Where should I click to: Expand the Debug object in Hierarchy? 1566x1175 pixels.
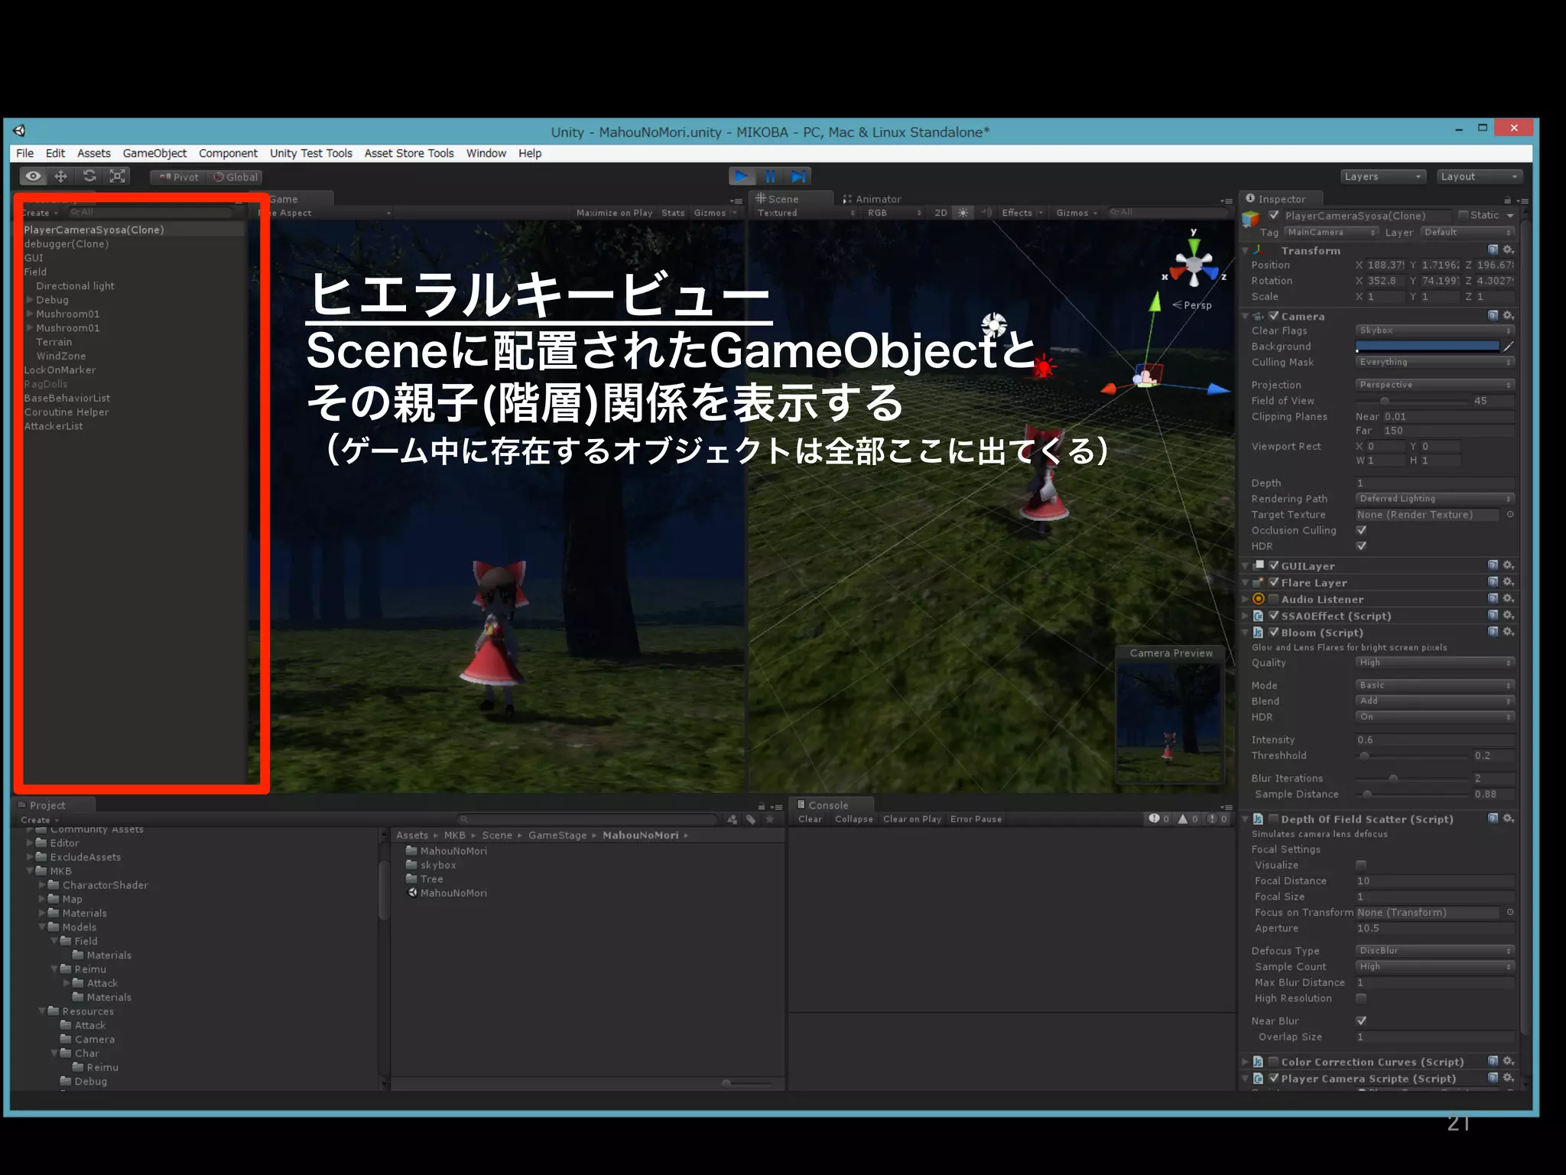coord(30,300)
